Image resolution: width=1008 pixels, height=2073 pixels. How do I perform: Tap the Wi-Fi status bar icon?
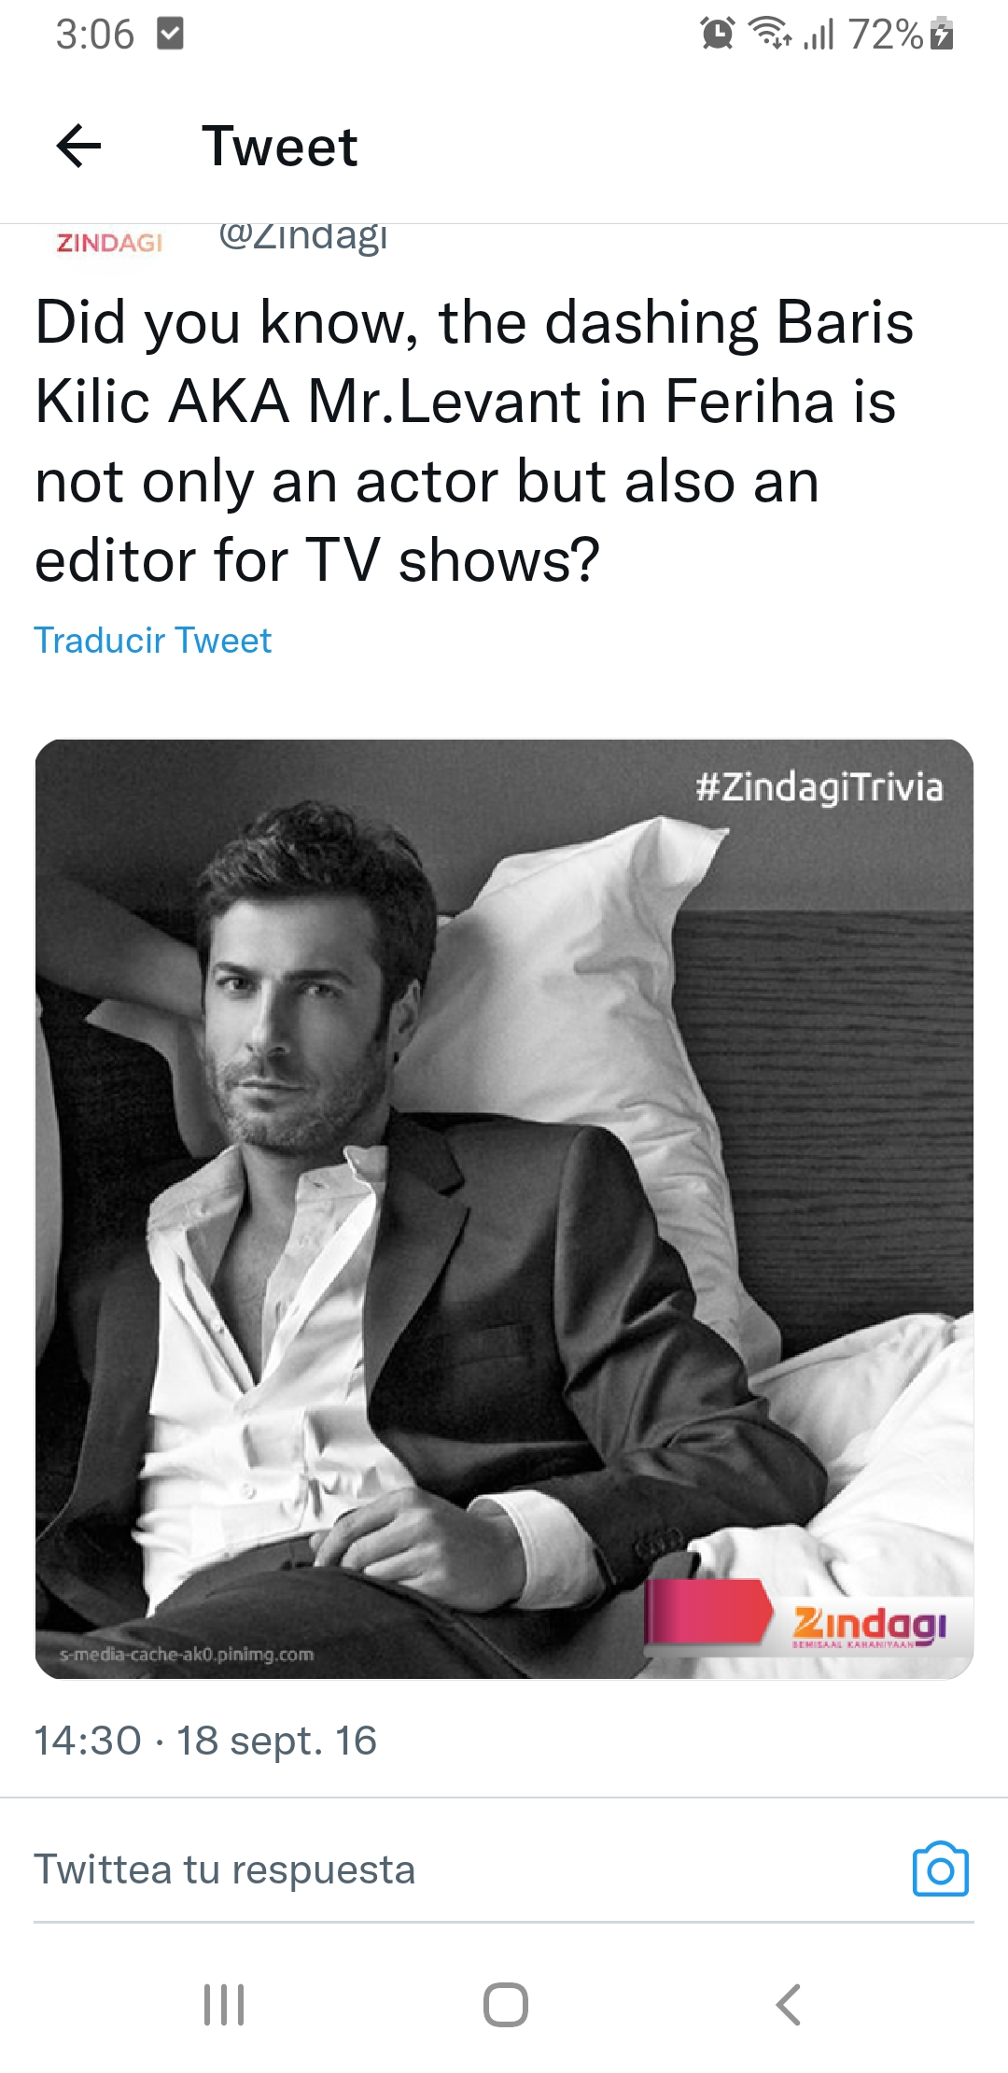(x=770, y=34)
